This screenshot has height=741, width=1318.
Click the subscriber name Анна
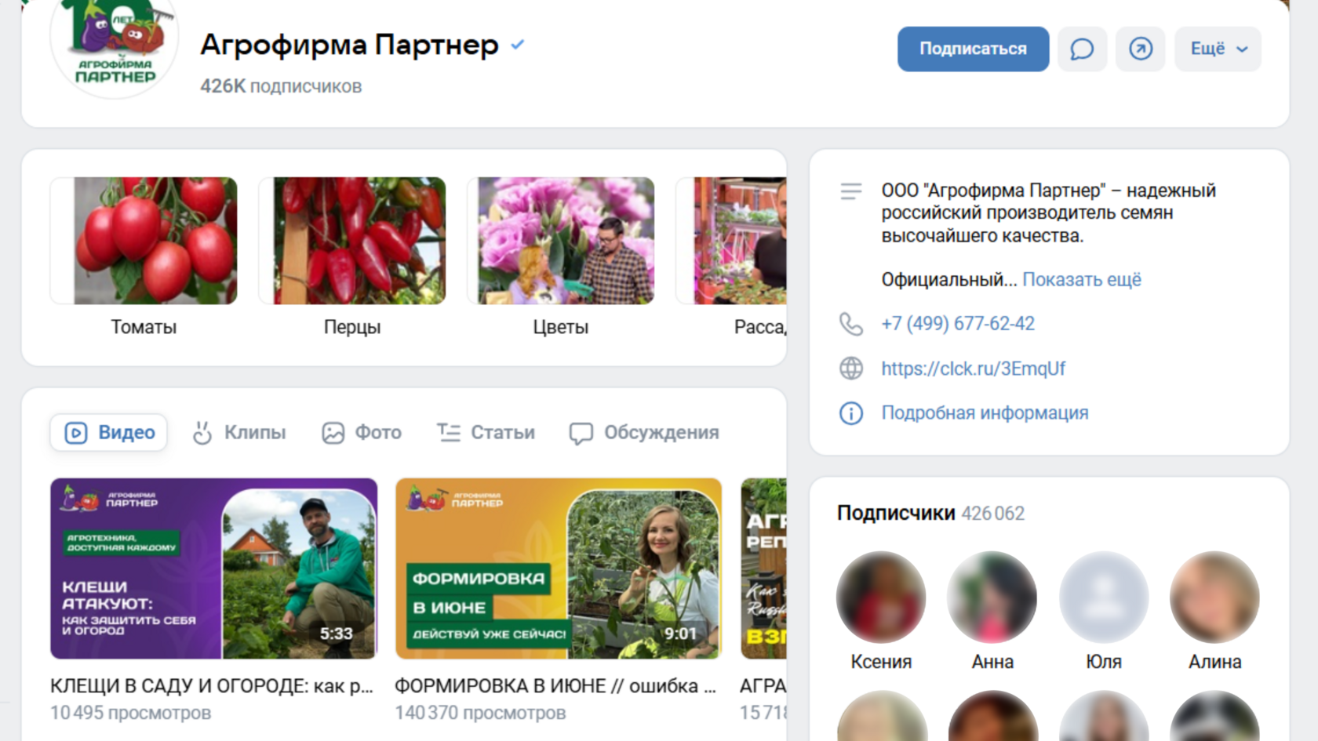[992, 662]
